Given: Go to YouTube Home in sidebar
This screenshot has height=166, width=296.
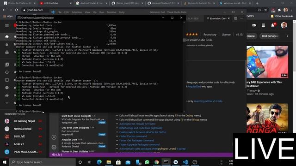Looking at the screenshot, I should [7, 37].
